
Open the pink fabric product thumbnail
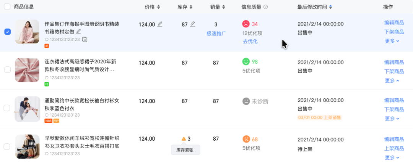(27, 70)
